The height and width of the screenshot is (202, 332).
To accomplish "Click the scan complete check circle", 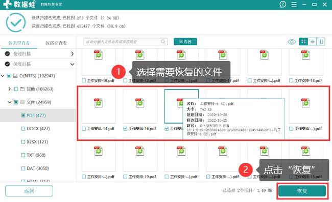I will point(16,22).
